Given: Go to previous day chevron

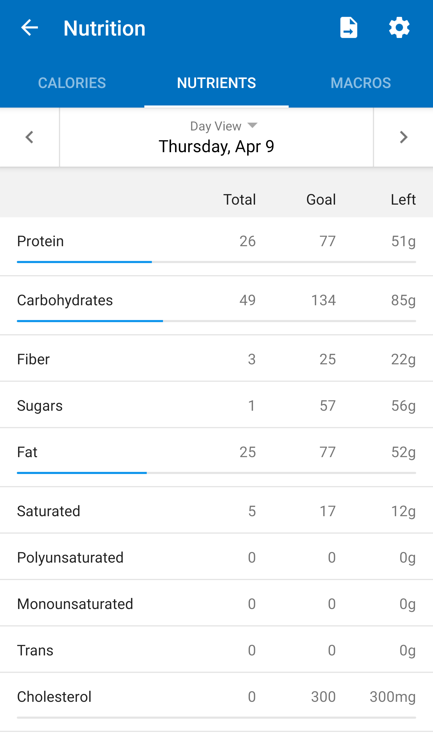Looking at the screenshot, I should tap(29, 137).
